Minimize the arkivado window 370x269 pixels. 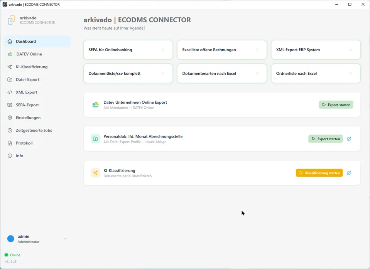click(337, 5)
